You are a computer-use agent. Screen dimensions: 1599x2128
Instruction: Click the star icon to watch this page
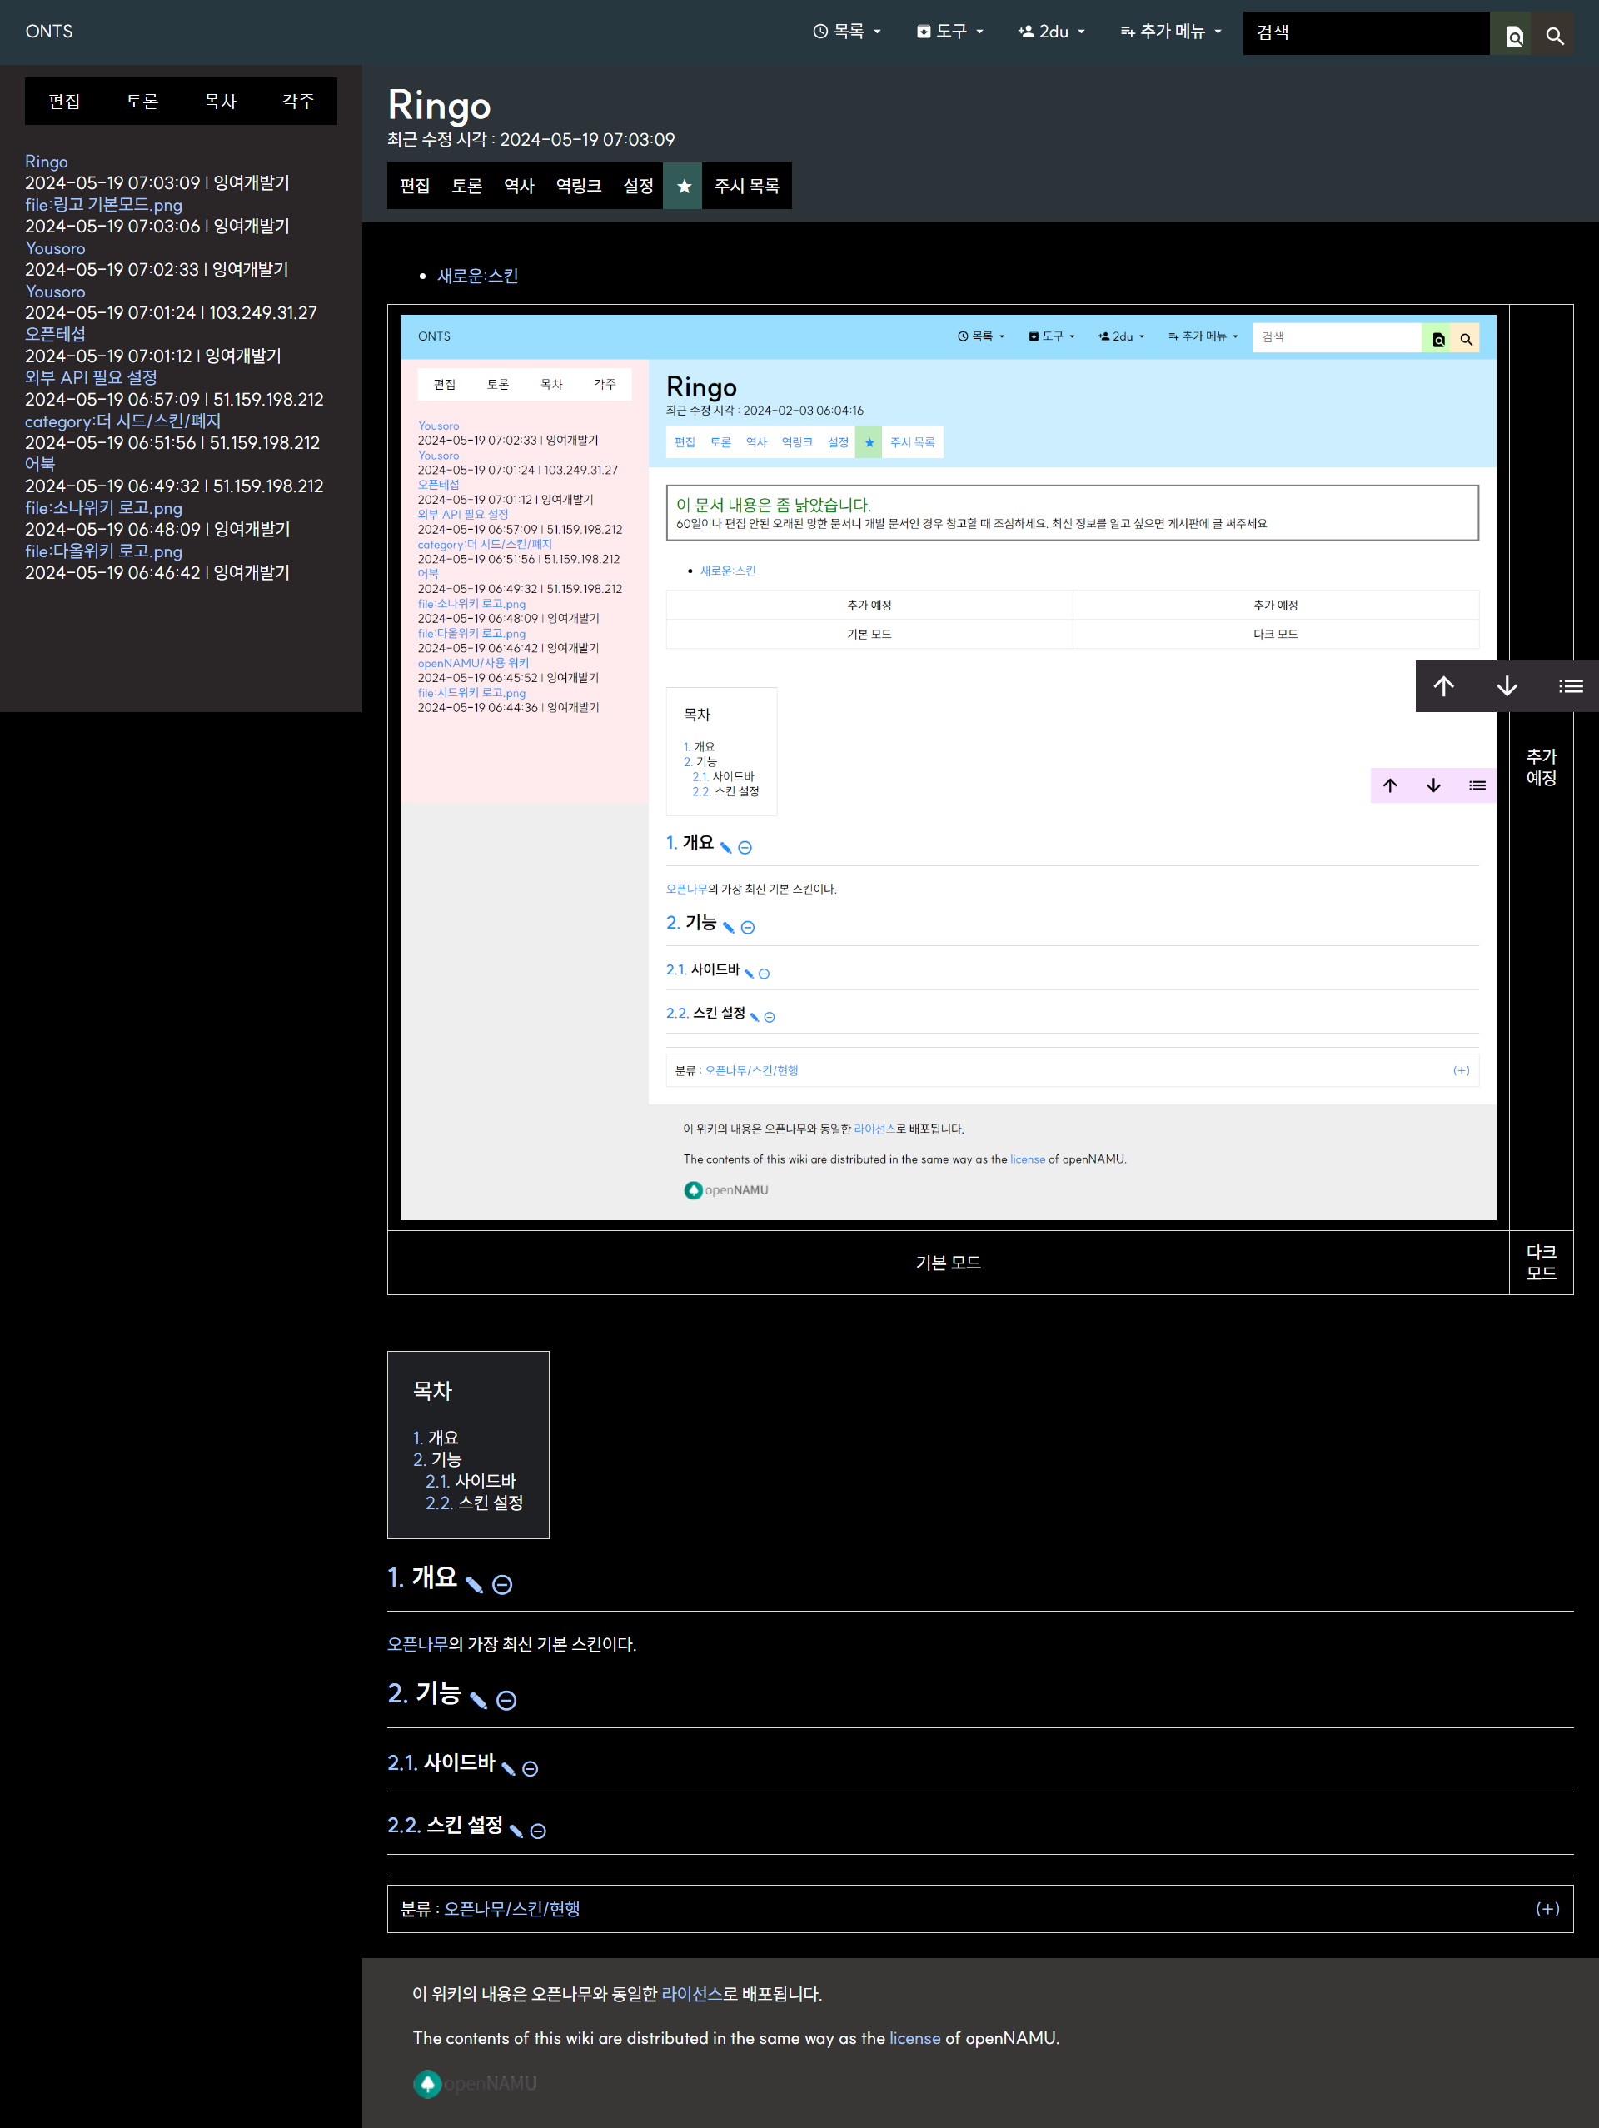[x=682, y=186]
